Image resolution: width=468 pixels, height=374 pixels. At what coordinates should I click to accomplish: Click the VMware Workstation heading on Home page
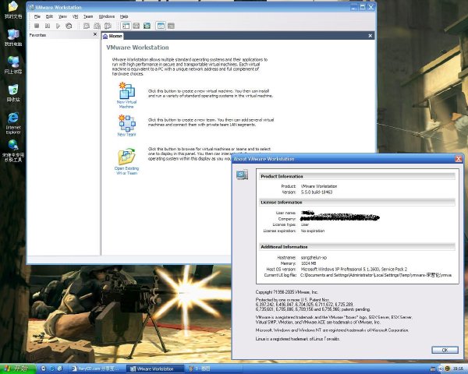pos(137,48)
